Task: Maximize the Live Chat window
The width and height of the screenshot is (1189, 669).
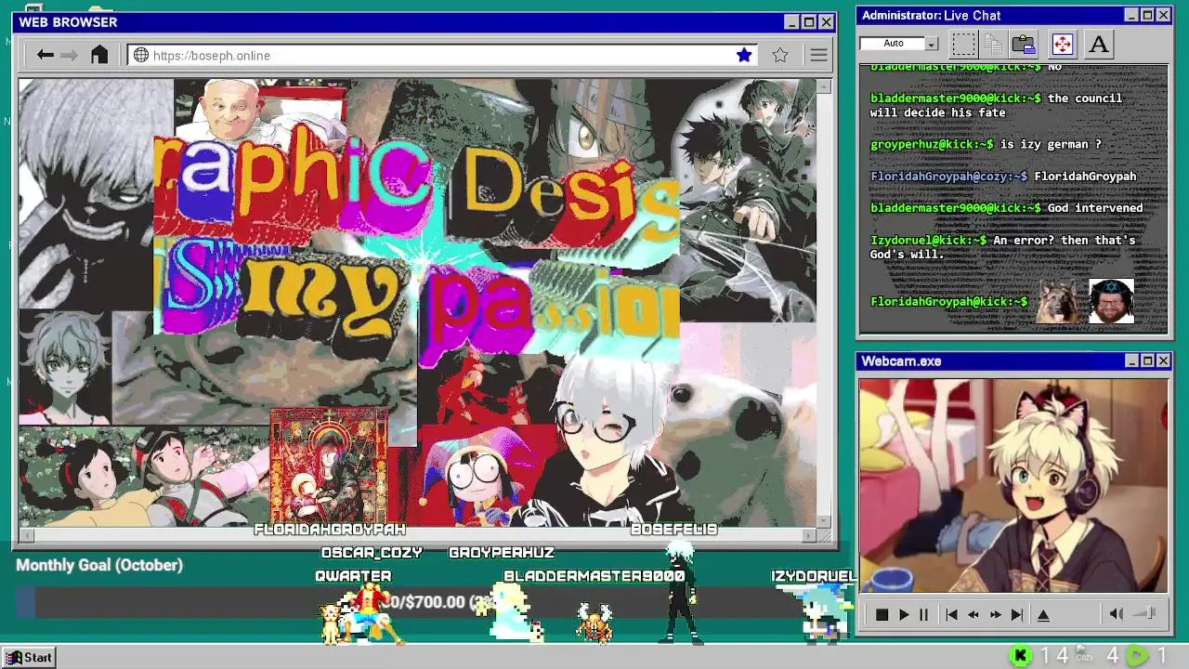Action: tap(1147, 15)
